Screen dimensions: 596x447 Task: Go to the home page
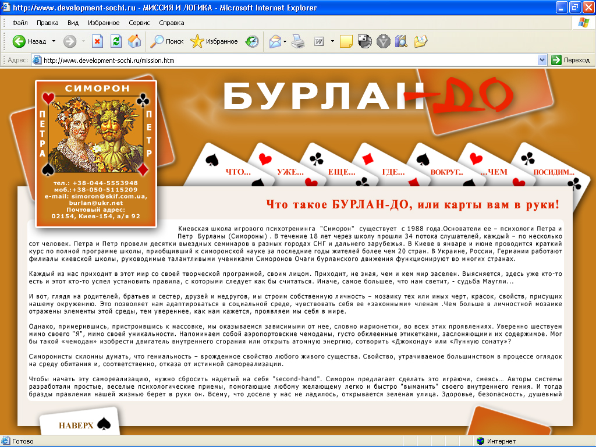tap(134, 41)
